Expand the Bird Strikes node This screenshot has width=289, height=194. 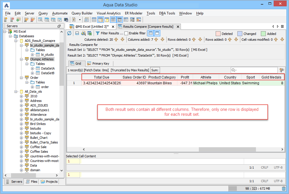21,124
